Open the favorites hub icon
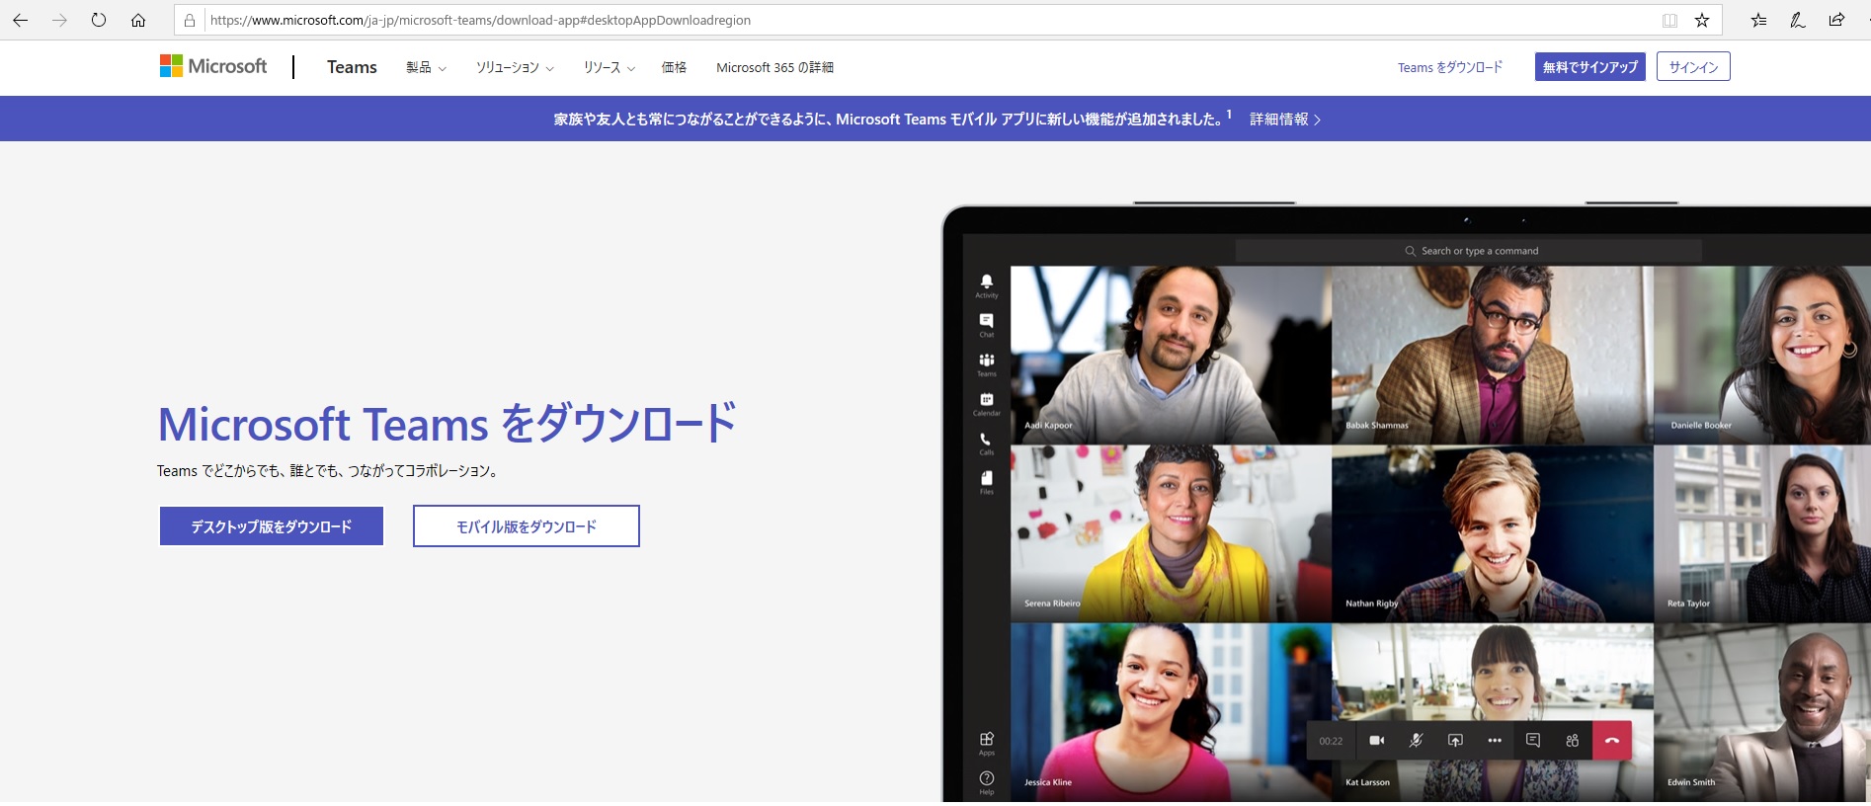This screenshot has width=1871, height=806. 1758,20
